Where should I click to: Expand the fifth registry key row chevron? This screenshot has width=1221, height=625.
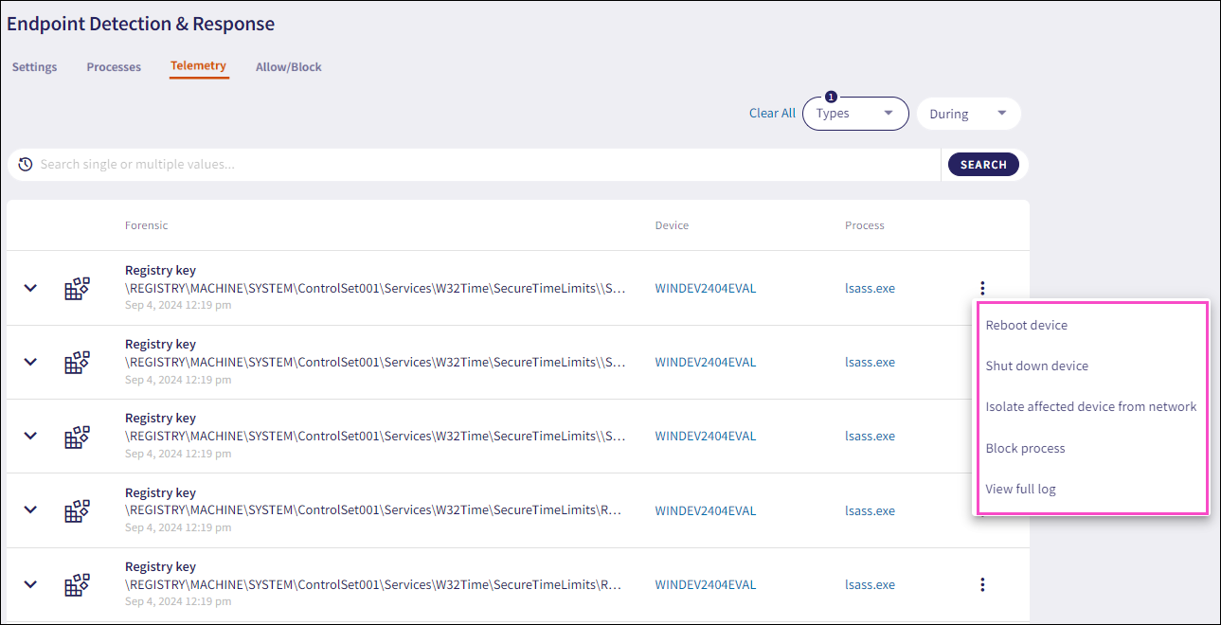click(x=30, y=584)
